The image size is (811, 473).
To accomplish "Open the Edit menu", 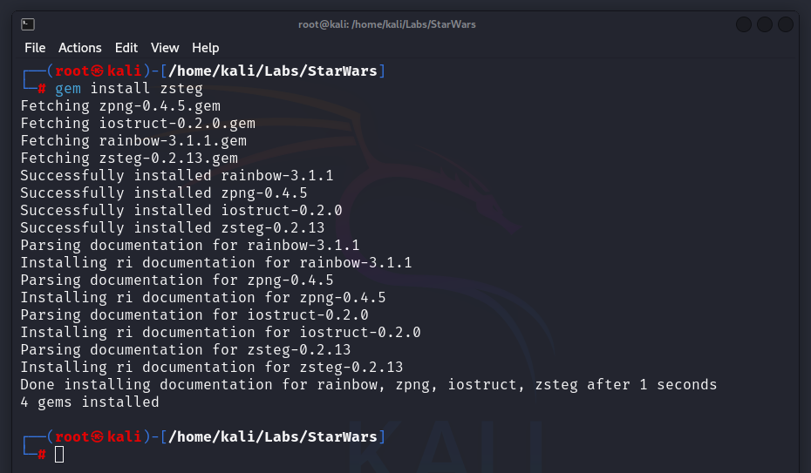I will click(x=126, y=48).
